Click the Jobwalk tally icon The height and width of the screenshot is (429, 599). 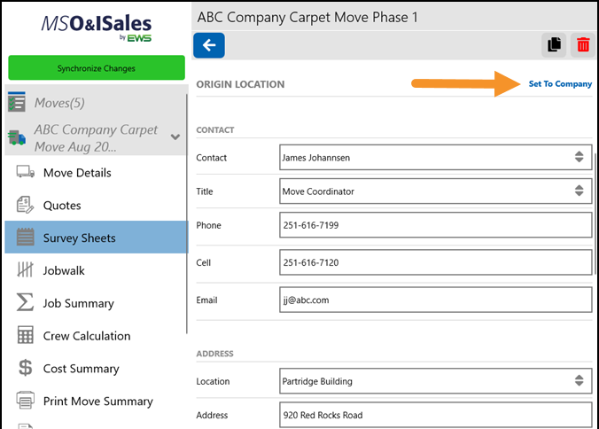tap(26, 270)
